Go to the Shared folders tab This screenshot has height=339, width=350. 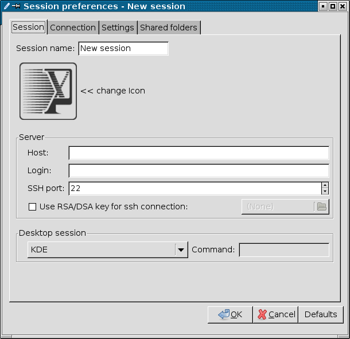(169, 28)
